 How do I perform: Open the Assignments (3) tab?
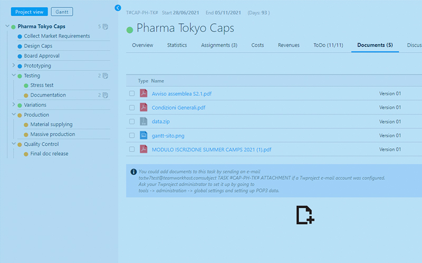point(219,45)
